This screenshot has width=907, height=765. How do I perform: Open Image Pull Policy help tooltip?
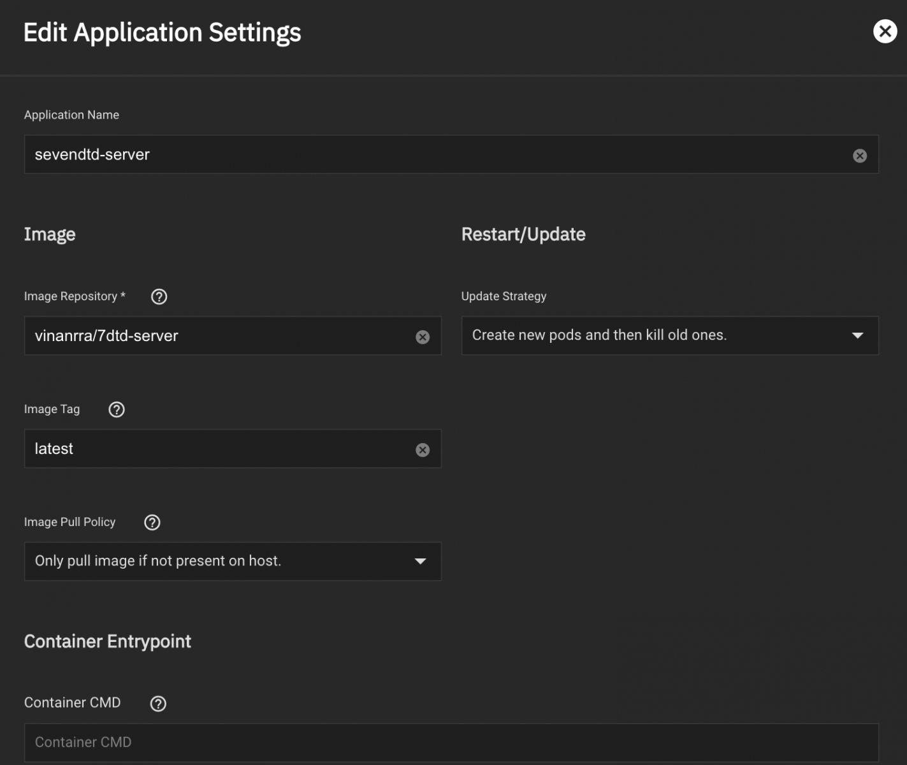152,522
